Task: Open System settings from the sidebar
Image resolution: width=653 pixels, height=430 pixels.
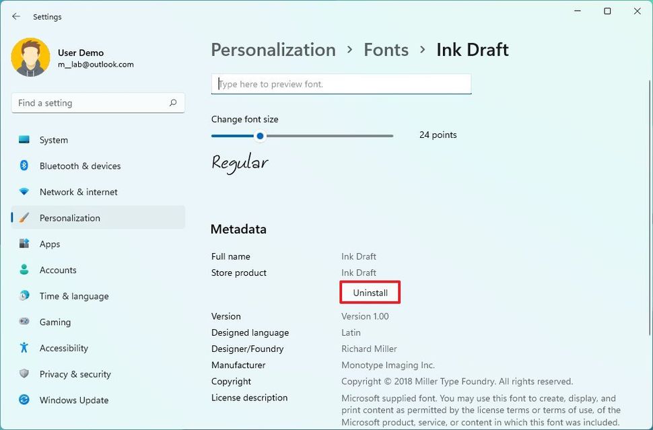Action: [54, 140]
